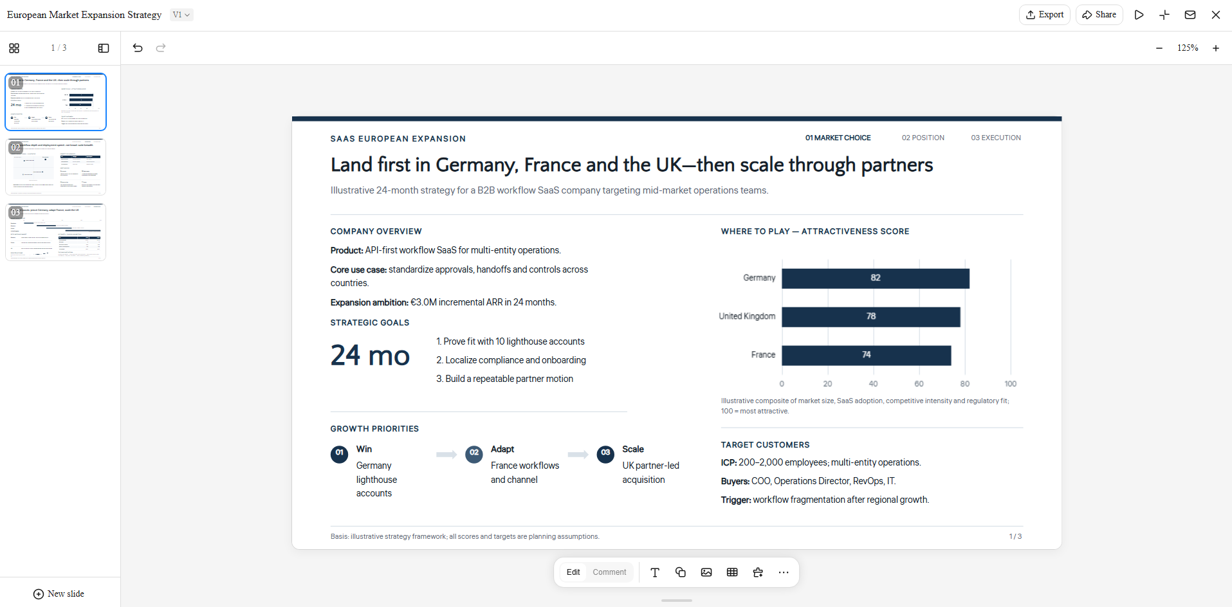The width and height of the screenshot is (1232, 607).
Task: Click the Share button
Action: click(1099, 15)
